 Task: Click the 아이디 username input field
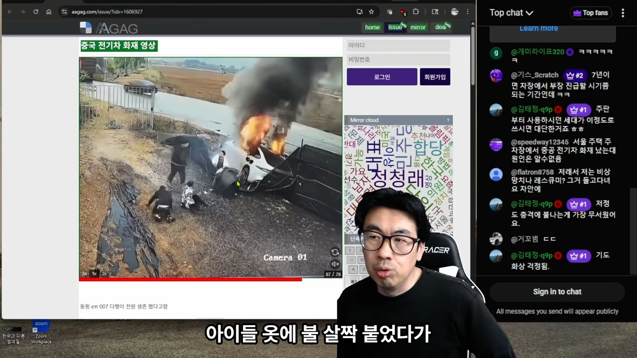coord(398,45)
